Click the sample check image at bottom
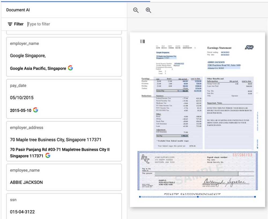The width and height of the screenshot is (268, 219). tap(198, 171)
